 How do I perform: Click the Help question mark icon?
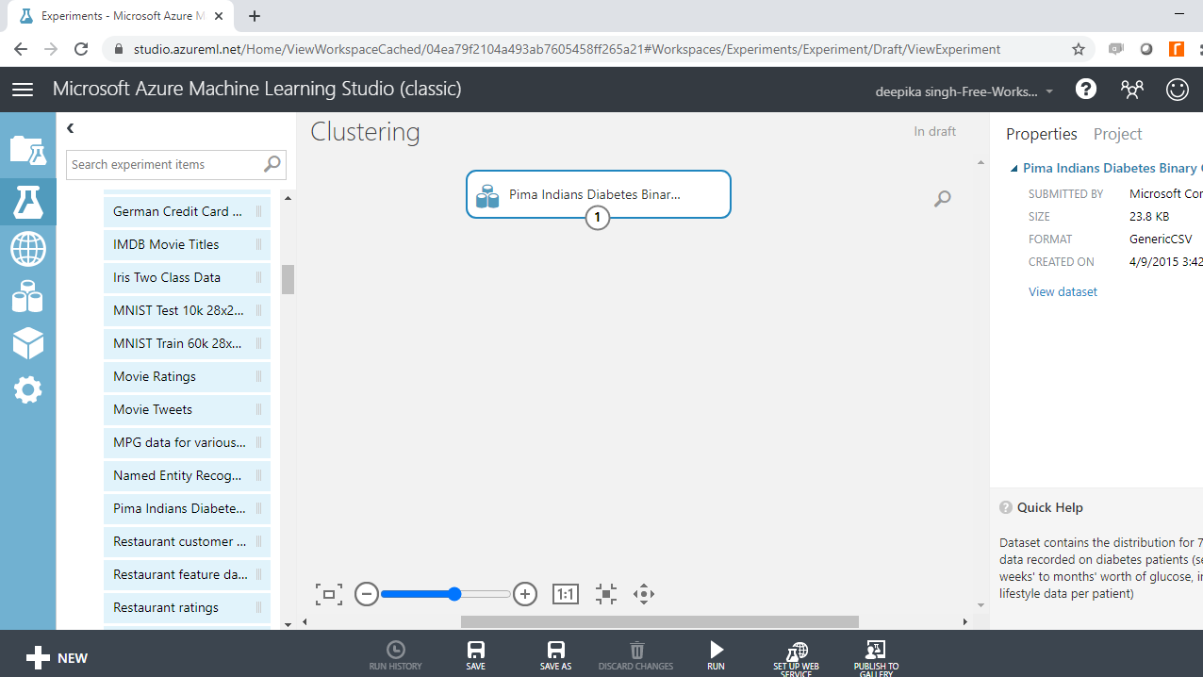pos(1086,89)
